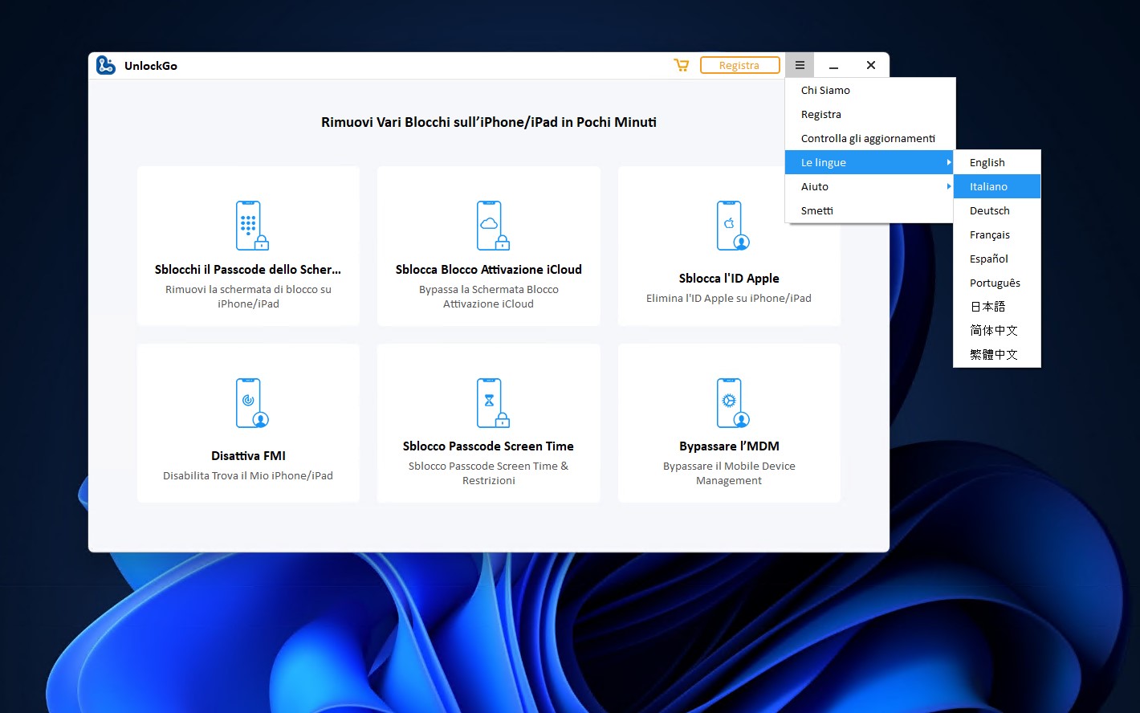The height and width of the screenshot is (713, 1140).
Task: Switch language to English
Action: pyautogui.click(x=997, y=162)
